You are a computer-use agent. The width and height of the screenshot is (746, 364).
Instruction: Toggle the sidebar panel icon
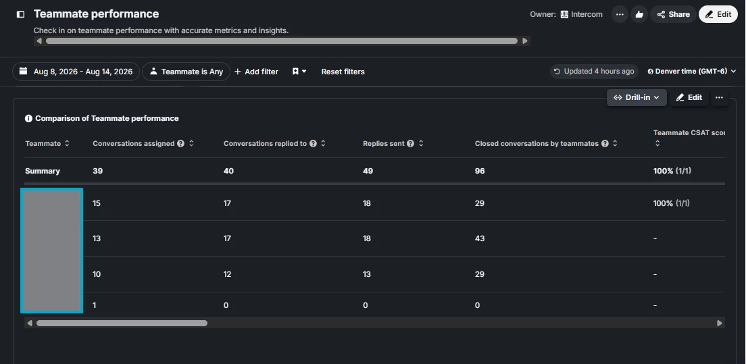20,14
